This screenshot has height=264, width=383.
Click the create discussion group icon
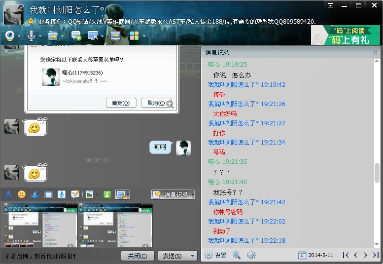click(76, 36)
